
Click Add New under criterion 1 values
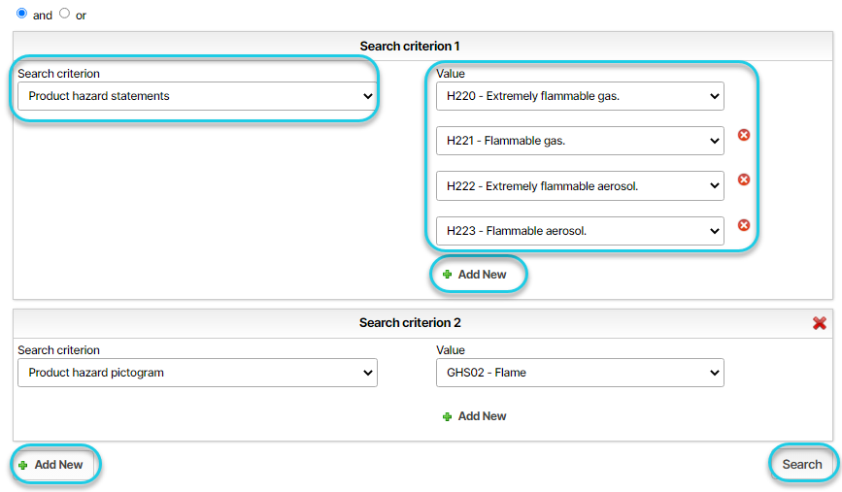pyautogui.click(x=475, y=275)
